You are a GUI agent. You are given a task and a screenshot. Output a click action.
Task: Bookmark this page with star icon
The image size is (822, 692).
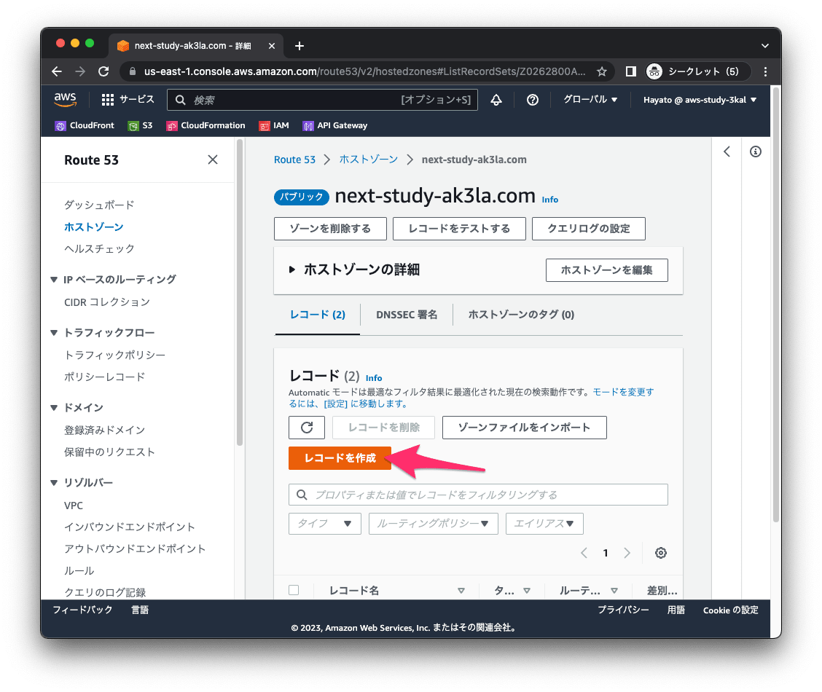(602, 71)
